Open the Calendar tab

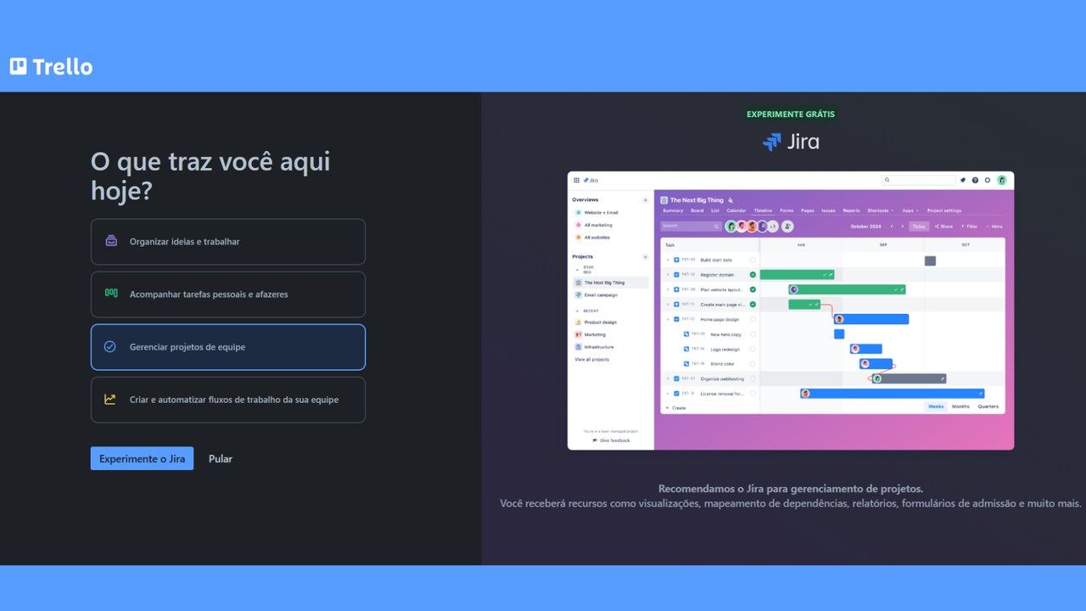(x=736, y=210)
